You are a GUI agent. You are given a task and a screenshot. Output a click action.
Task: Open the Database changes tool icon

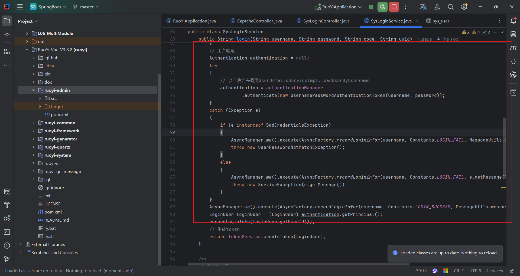7,192
